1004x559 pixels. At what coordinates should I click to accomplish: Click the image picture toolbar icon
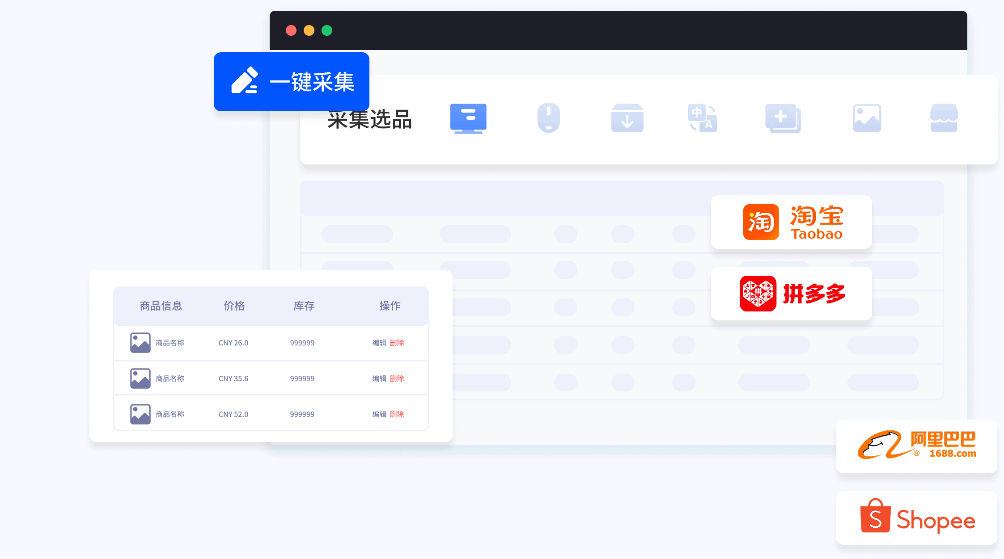(867, 118)
